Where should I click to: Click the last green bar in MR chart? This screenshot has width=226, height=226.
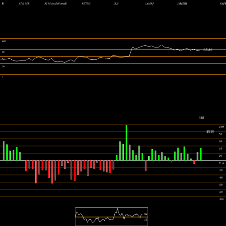(x=201, y=154)
